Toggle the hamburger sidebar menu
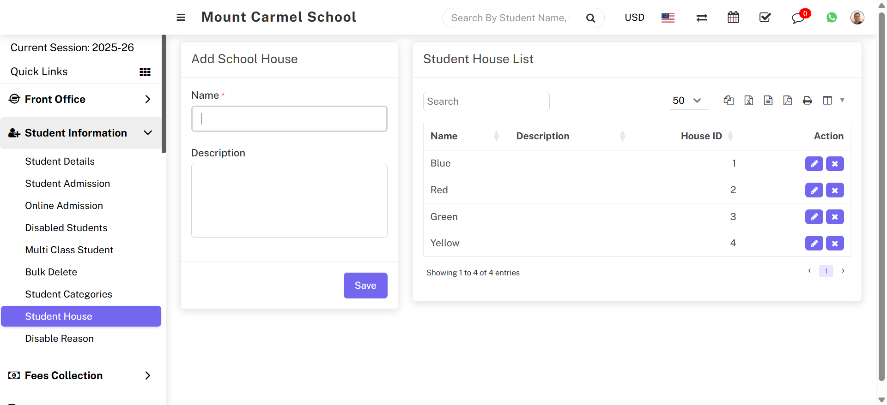The width and height of the screenshot is (887, 405). point(181,18)
